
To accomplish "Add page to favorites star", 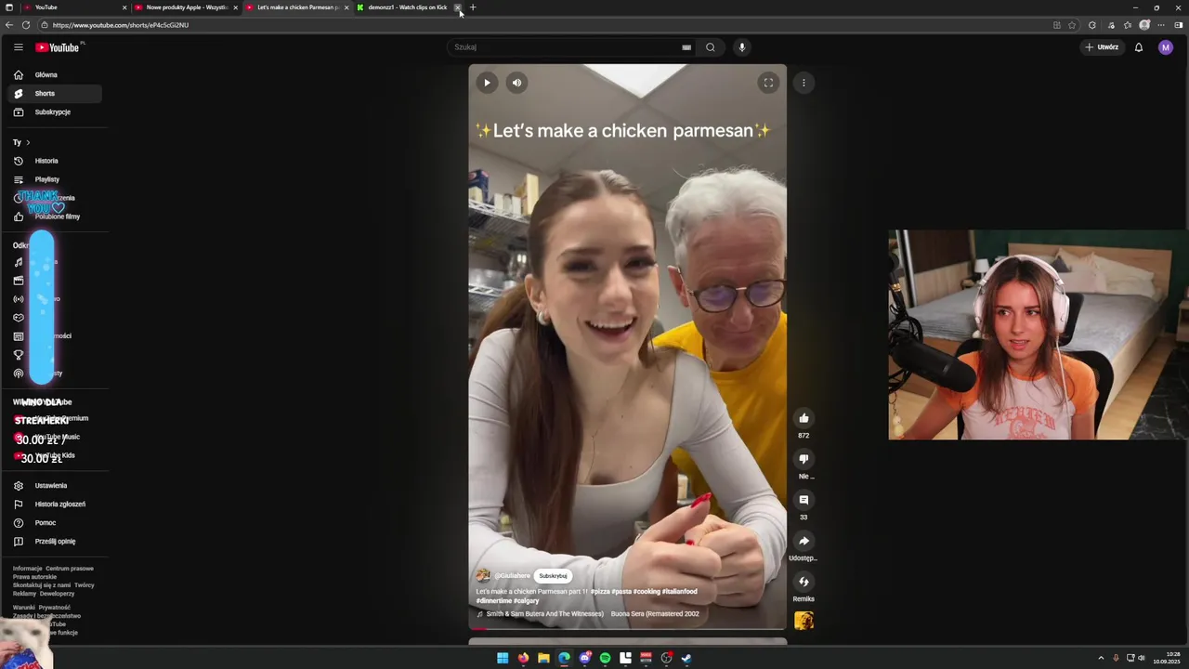I will click(1072, 25).
